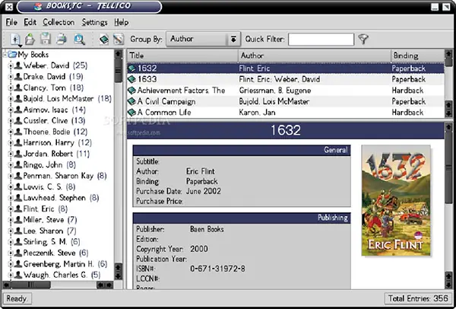The height and width of the screenshot is (309, 456).
Task: Click the Baen Books publisher text
Action: click(207, 229)
